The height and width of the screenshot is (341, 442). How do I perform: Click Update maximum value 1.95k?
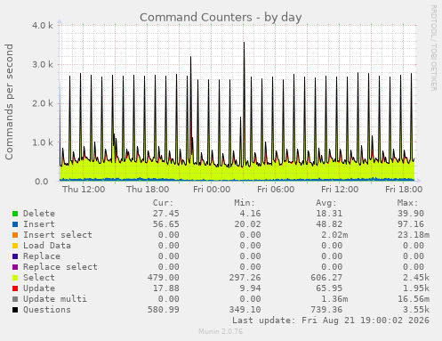click(x=416, y=288)
